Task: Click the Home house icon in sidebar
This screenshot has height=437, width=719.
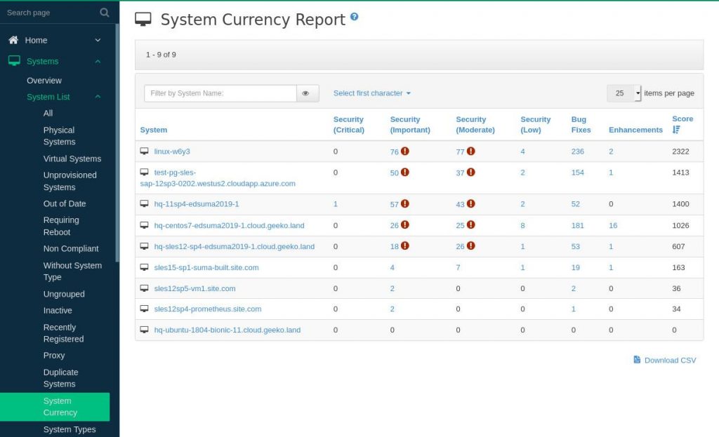Action: click(13, 40)
